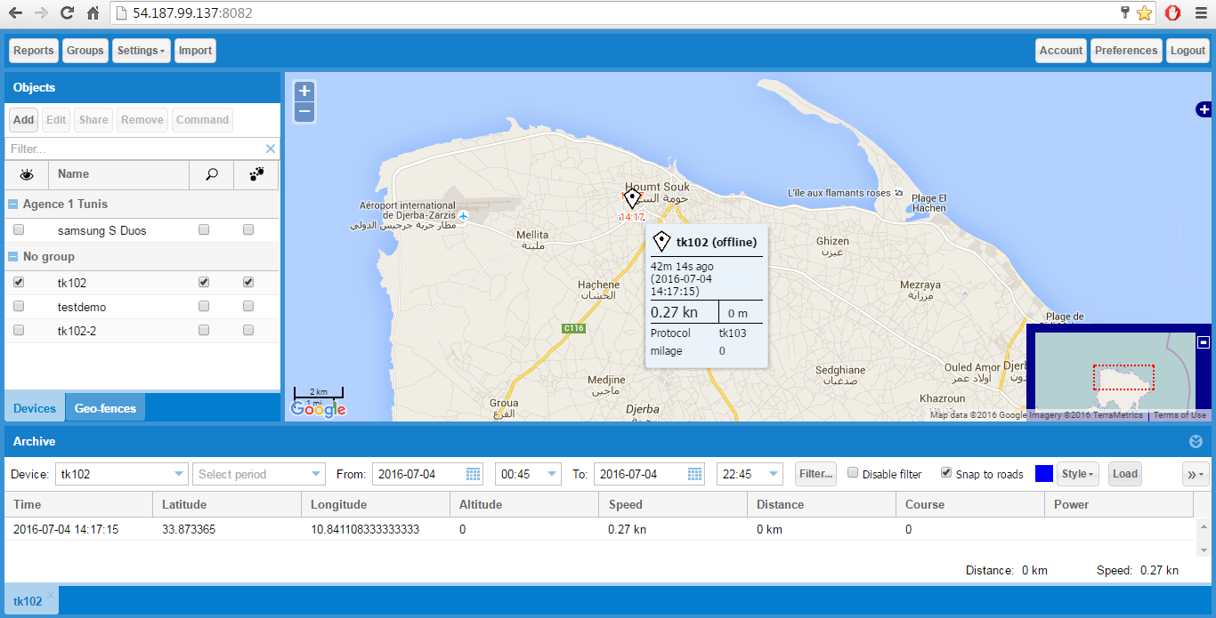Sort by Name column header
Viewport: 1216px width, 618px height.
118,174
